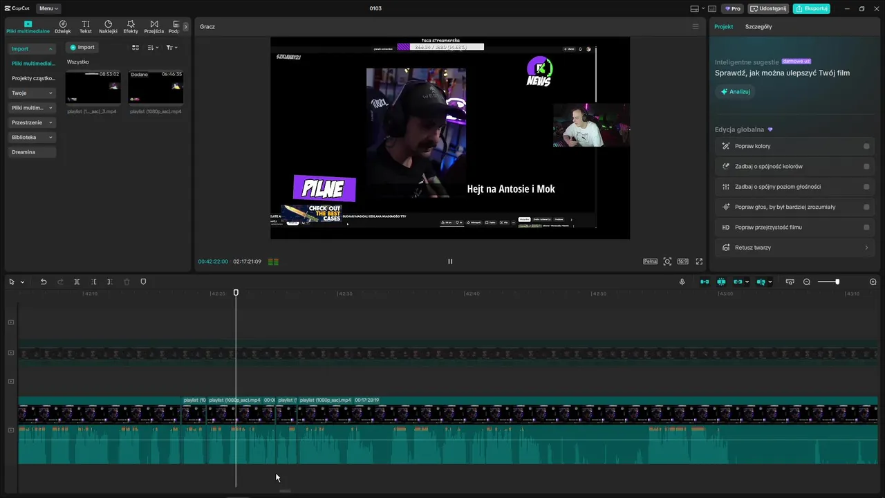The height and width of the screenshot is (498, 885).
Task: Click the Eksportuj export button
Action: [x=812, y=8]
